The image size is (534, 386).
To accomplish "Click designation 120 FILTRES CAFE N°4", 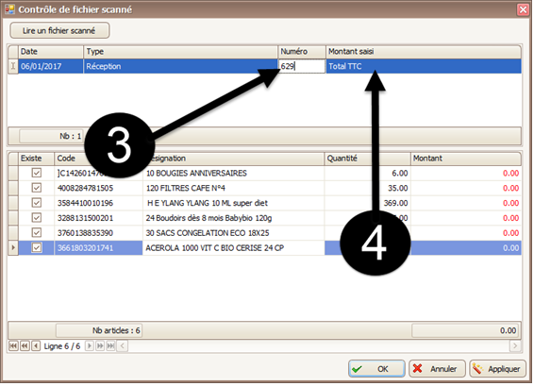I will (x=234, y=188).
